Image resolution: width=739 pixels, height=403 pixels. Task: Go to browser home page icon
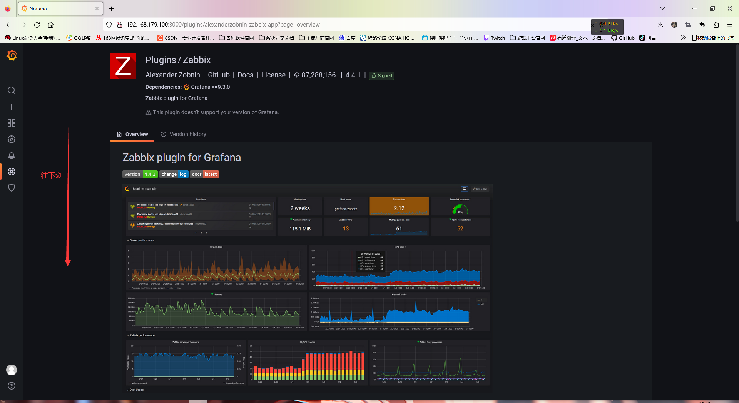point(50,25)
